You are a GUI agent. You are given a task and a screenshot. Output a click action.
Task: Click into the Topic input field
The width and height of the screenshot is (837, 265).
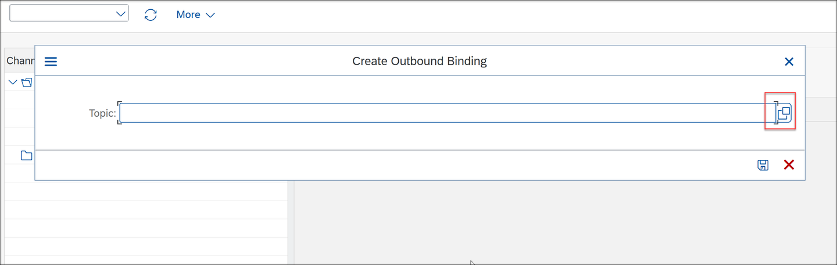(x=448, y=113)
